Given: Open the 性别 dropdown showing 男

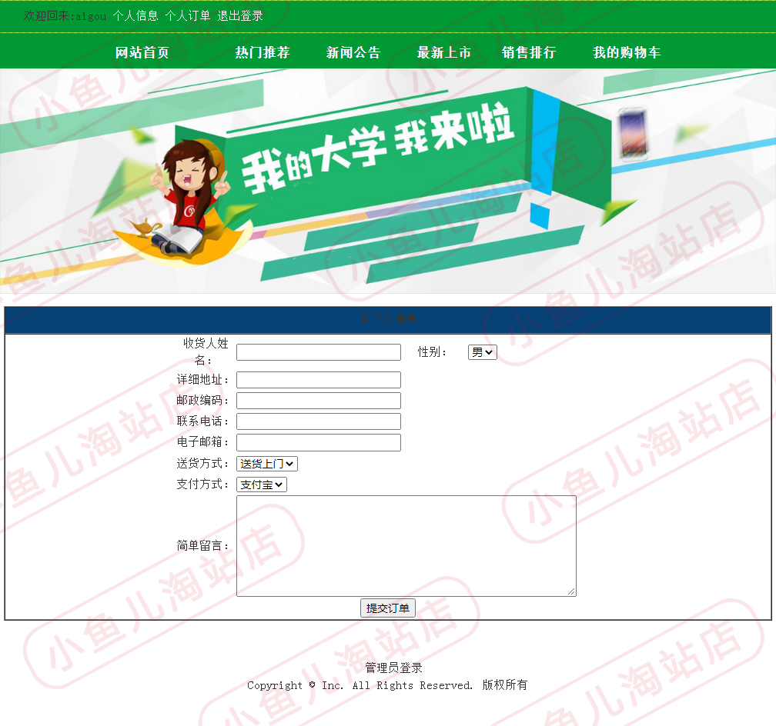Looking at the screenshot, I should (483, 352).
